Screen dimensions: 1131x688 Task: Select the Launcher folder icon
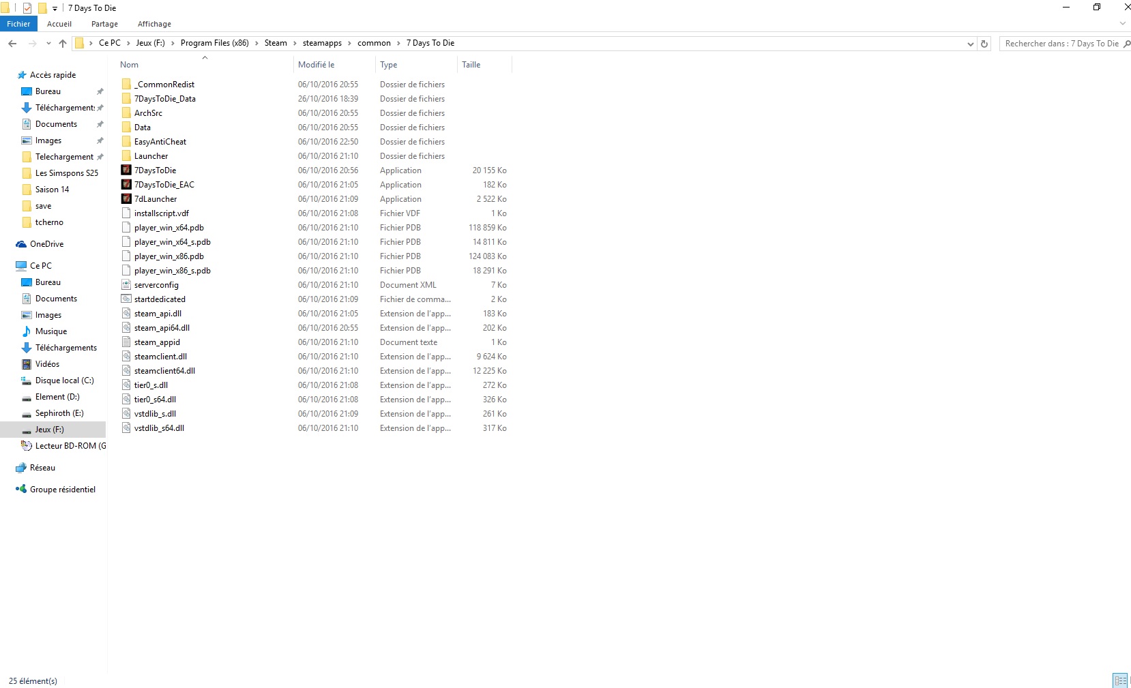(126, 156)
